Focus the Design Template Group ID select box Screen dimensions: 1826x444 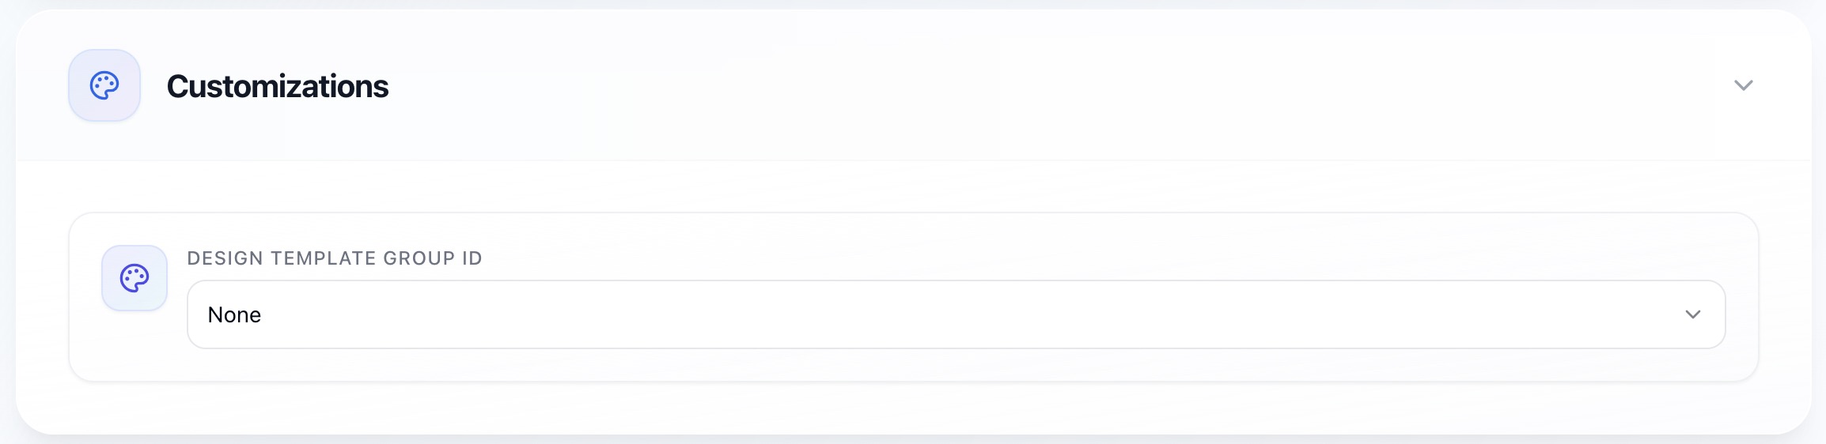click(956, 314)
